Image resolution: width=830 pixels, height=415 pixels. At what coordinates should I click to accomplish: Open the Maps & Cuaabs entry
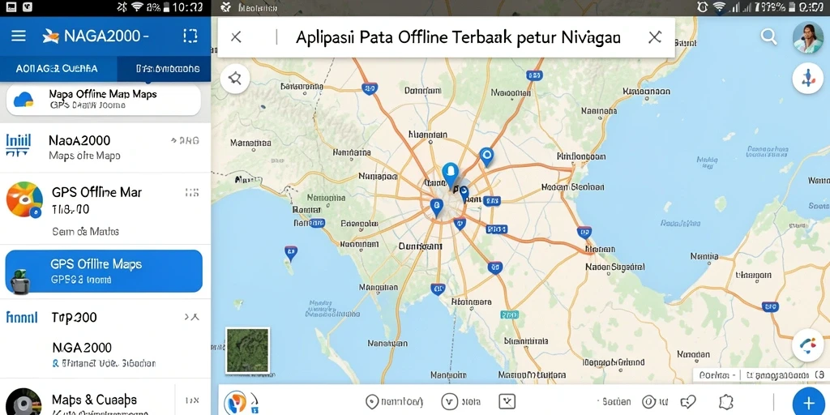click(105, 400)
